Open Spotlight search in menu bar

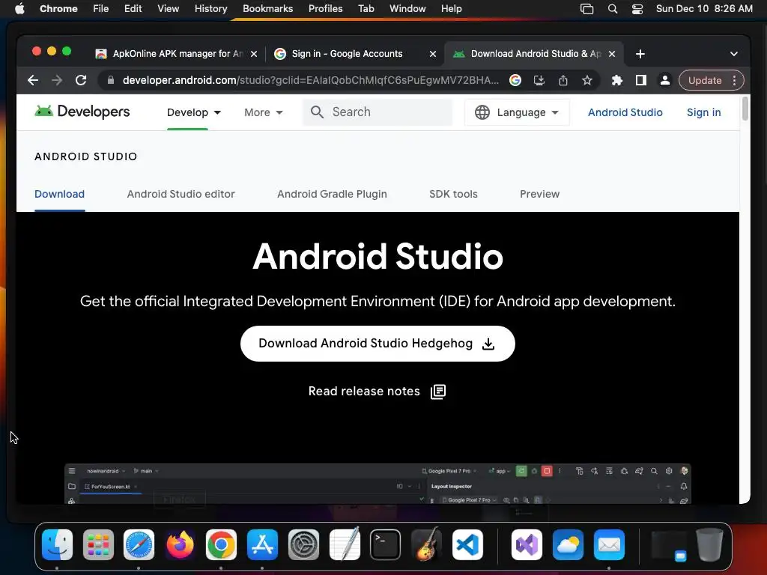tap(613, 9)
